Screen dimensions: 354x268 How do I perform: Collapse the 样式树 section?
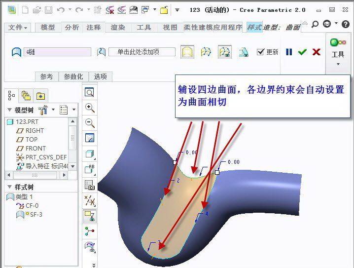[x=10, y=187]
